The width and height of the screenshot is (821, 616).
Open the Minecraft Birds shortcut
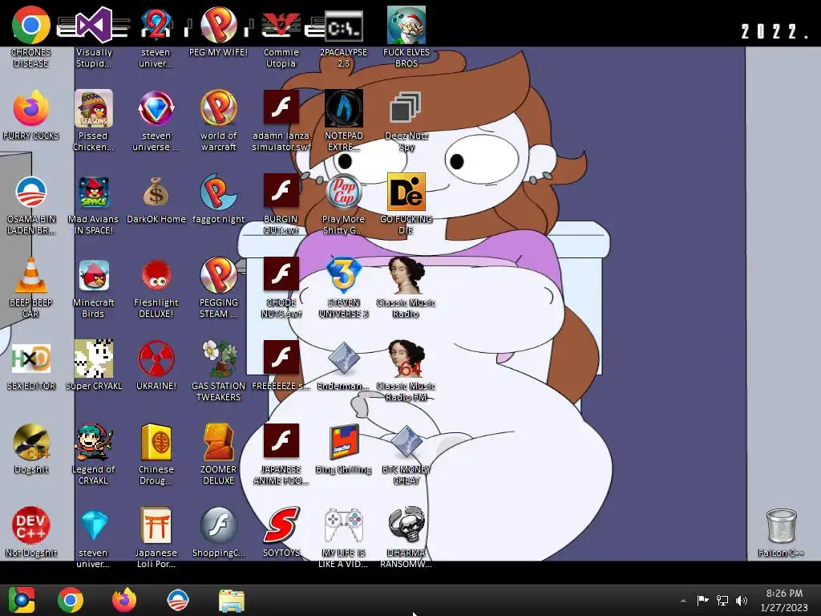93,276
